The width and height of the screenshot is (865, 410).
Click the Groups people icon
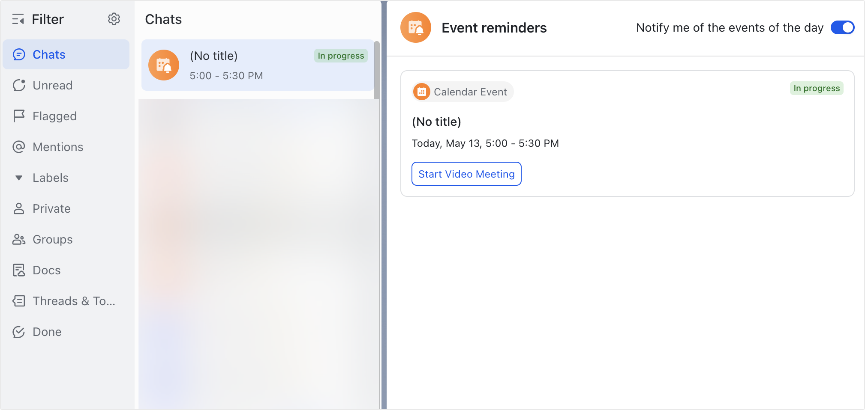19,239
